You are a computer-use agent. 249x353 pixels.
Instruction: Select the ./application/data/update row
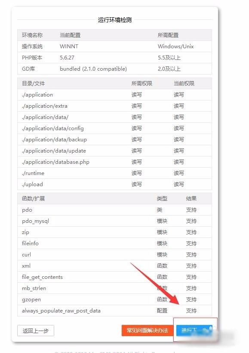coord(114,150)
